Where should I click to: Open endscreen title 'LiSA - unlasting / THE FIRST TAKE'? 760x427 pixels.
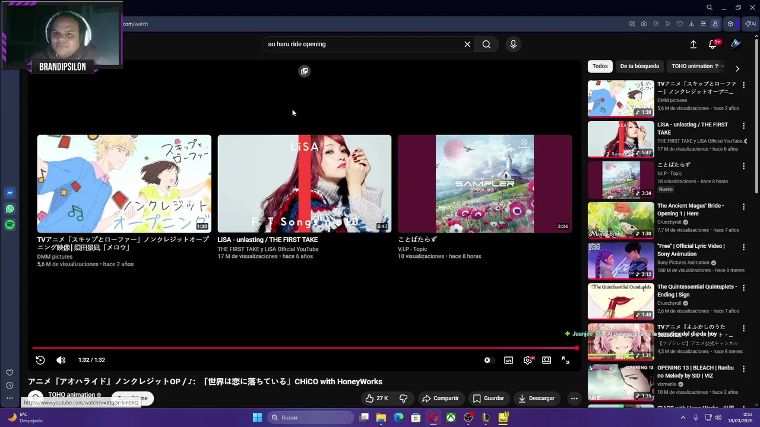[x=268, y=240]
